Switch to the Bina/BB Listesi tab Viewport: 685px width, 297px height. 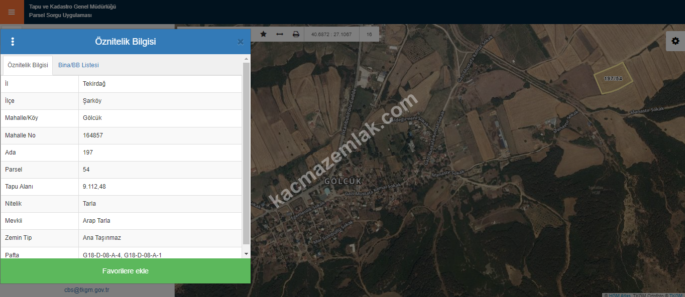(x=78, y=65)
